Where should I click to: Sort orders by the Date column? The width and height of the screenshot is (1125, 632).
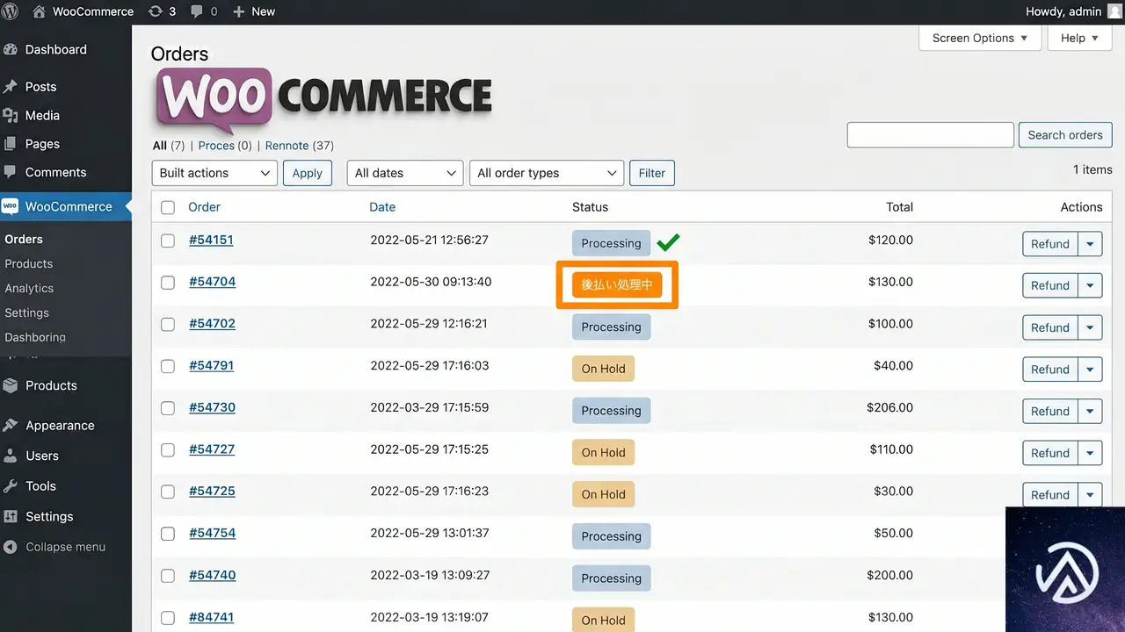click(382, 207)
